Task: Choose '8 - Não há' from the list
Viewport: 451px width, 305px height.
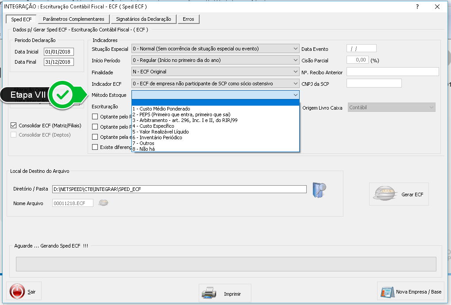Action: (x=144, y=149)
